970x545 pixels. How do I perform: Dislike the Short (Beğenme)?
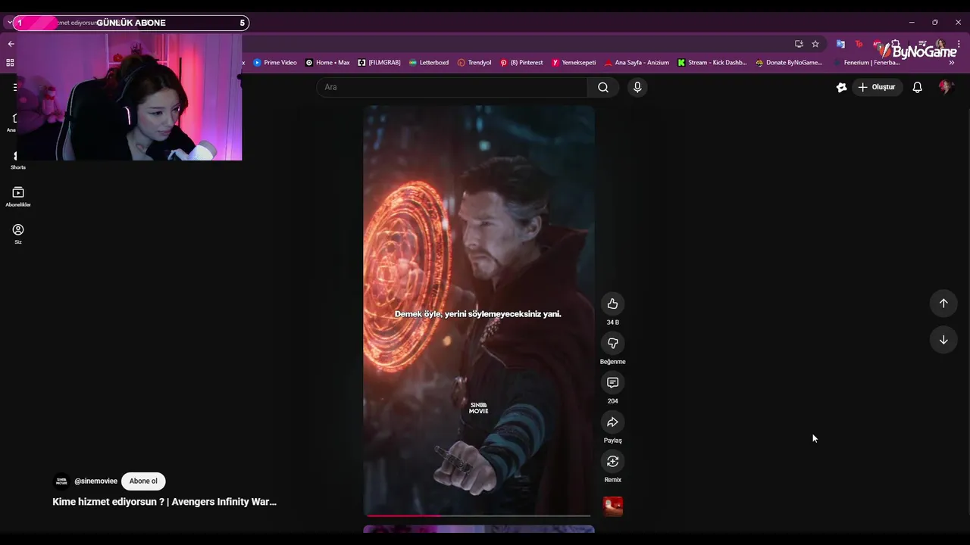click(x=612, y=343)
